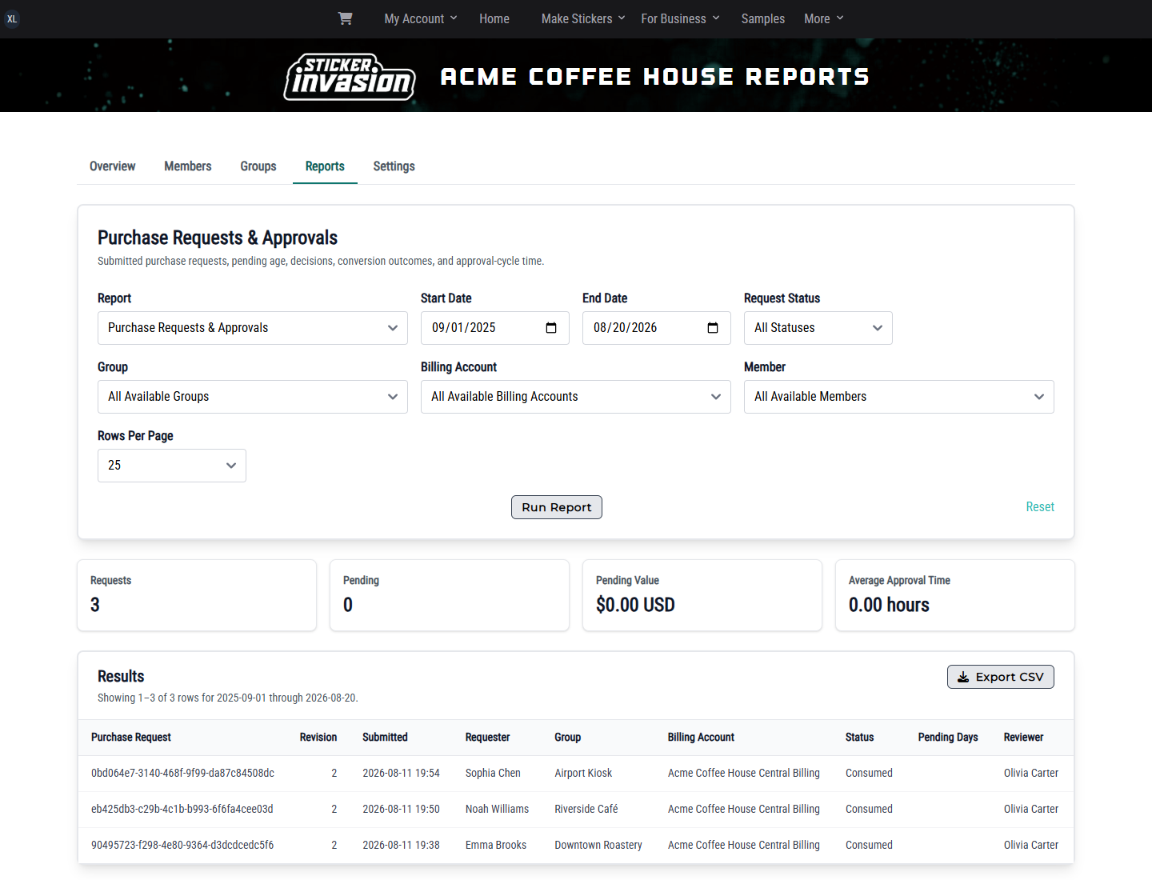Switch to the Members tab
Viewport: 1152px width, 880px height.
click(188, 166)
